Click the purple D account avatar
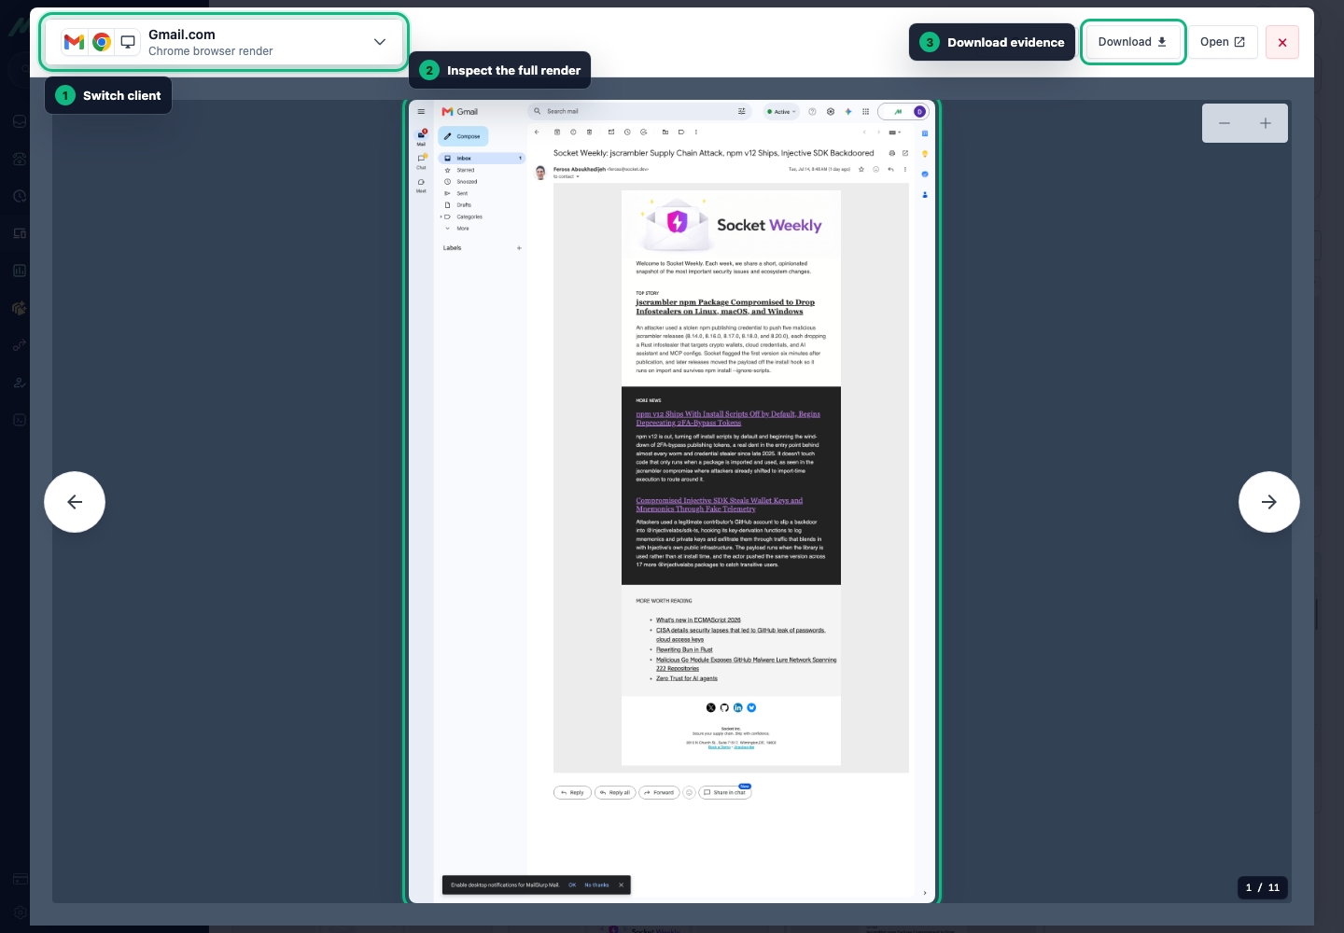The height and width of the screenshot is (933, 1344). 919,111
